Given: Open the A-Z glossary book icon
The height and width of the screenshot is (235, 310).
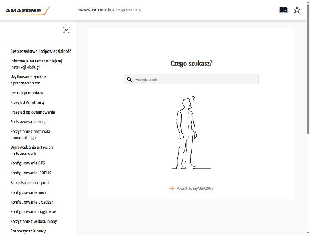Looking at the screenshot, I should [x=283, y=10].
